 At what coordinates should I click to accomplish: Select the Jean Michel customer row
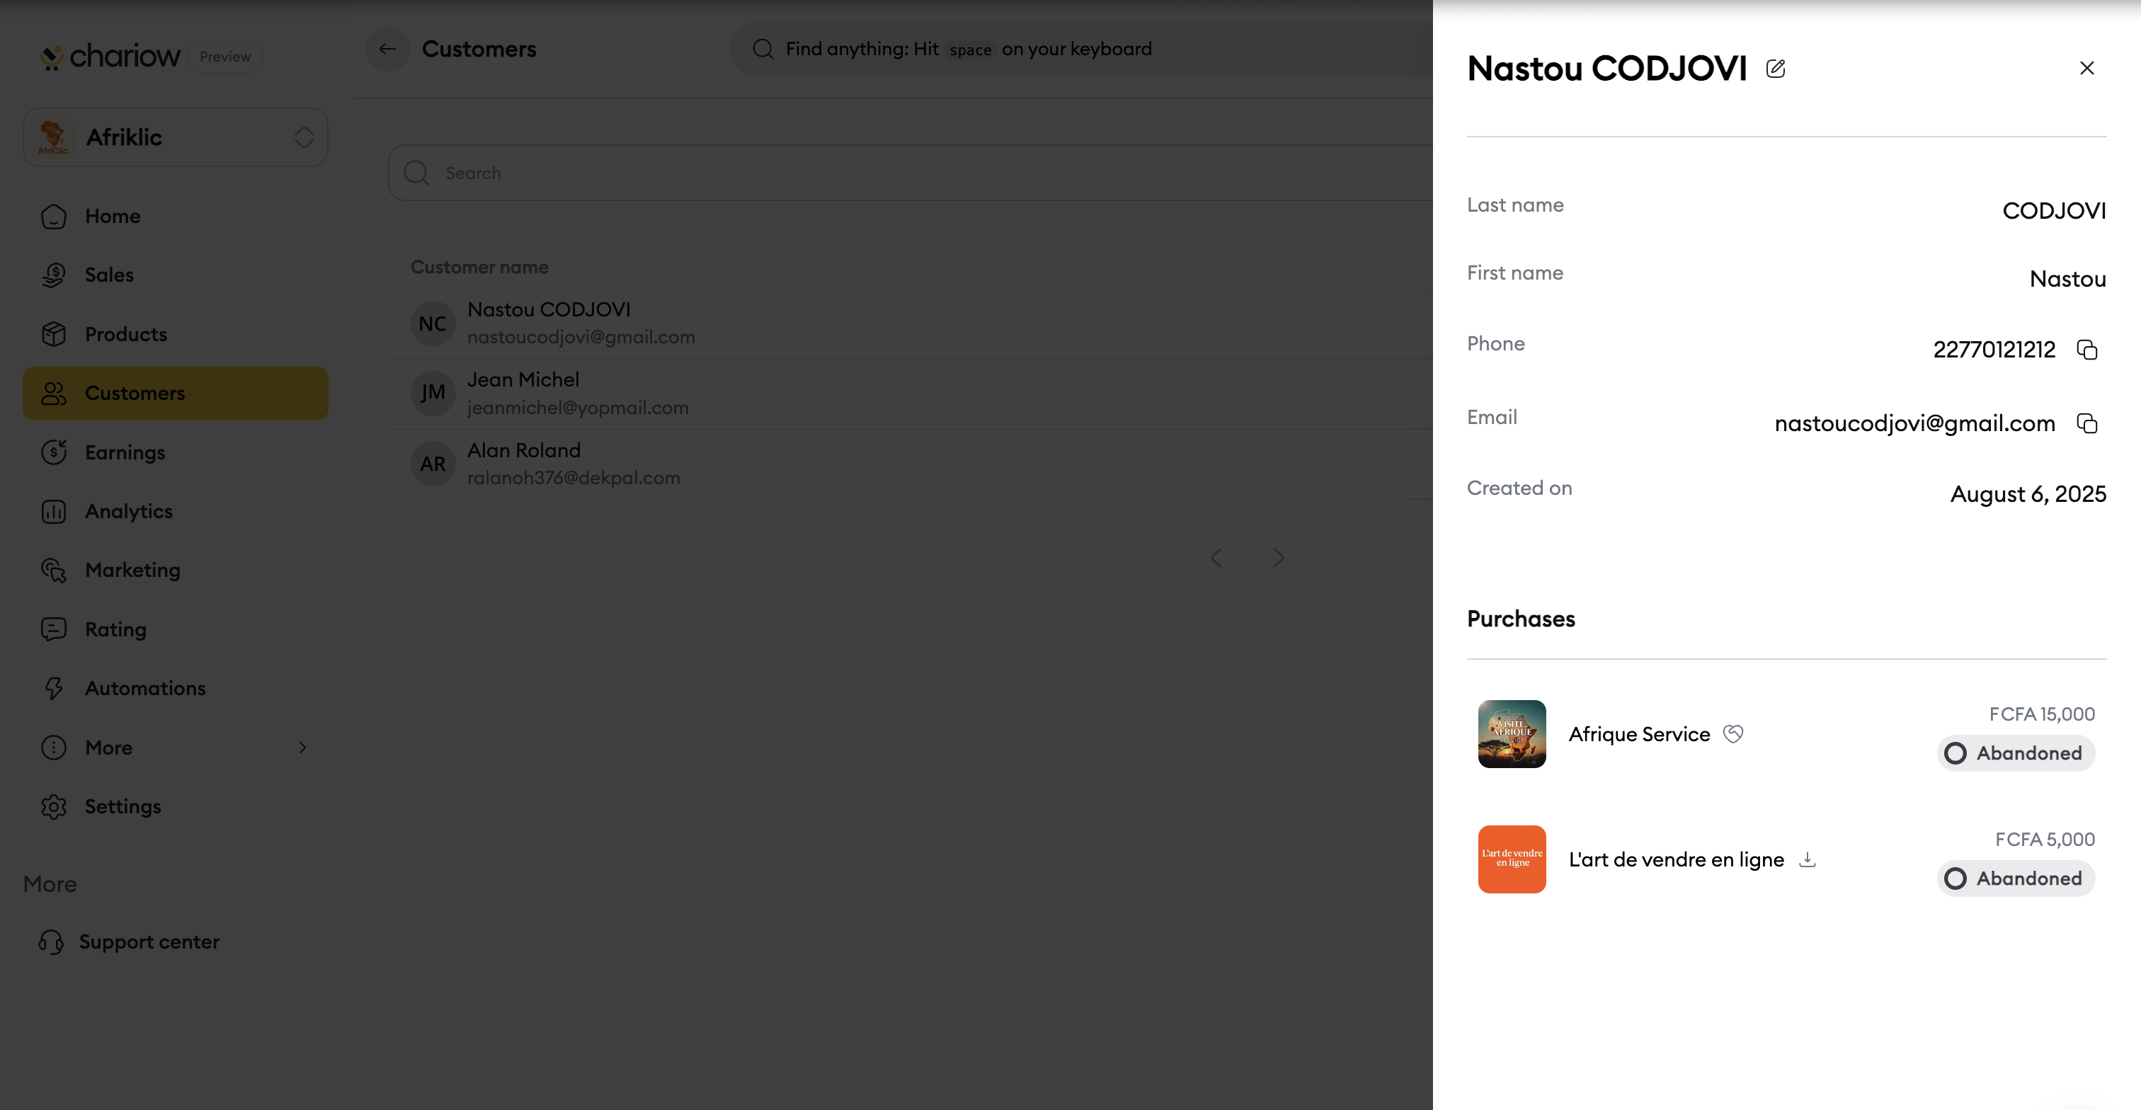coord(911,394)
